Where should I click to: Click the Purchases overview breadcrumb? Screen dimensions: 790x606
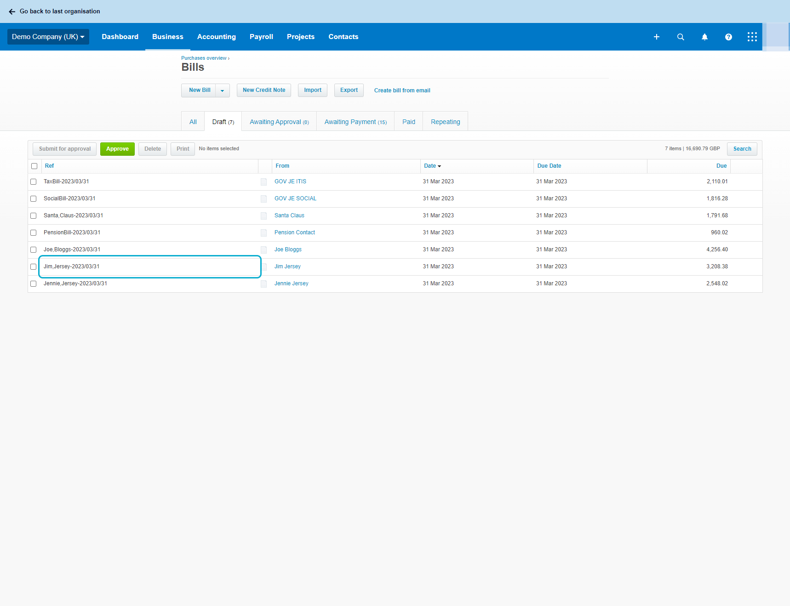(204, 58)
